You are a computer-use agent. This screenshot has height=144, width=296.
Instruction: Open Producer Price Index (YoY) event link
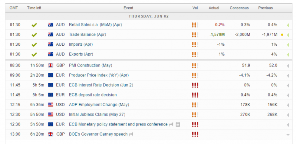99,75
